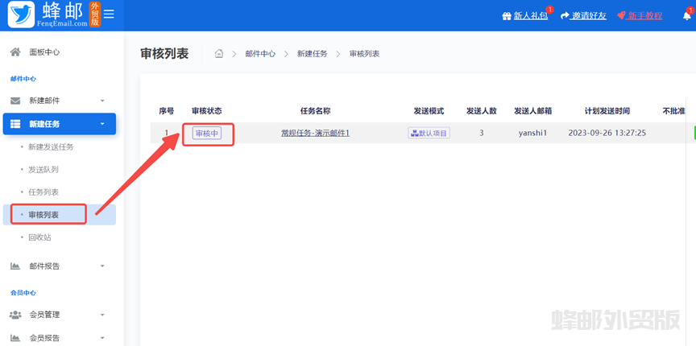Click the gift icon for 新人礼包
This screenshot has width=696, height=346.
pyautogui.click(x=507, y=16)
